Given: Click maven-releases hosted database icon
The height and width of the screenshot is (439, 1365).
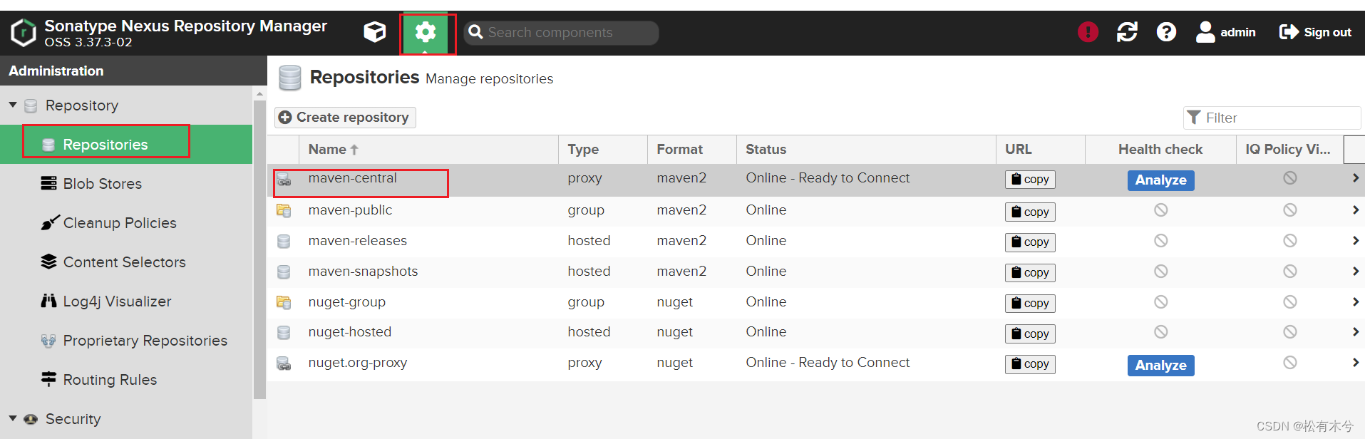Looking at the screenshot, I should pos(284,242).
